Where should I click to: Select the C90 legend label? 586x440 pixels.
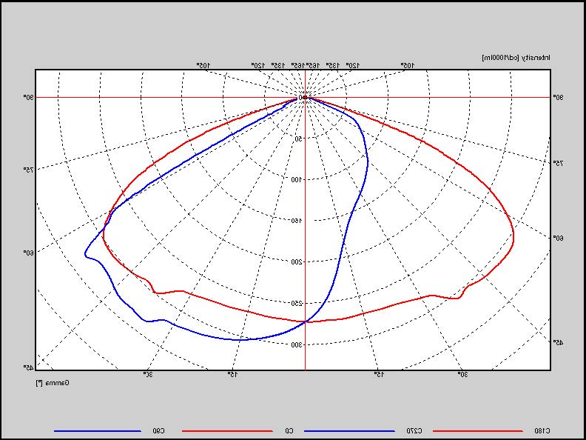pyautogui.click(x=158, y=430)
